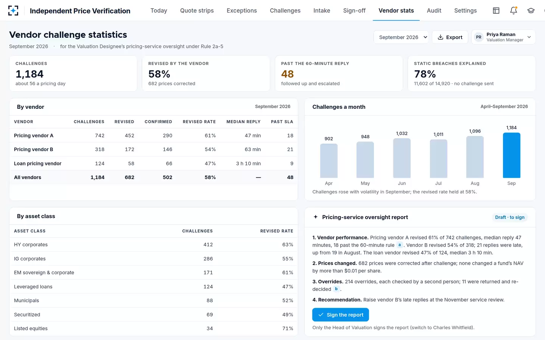The height and width of the screenshot is (340, 545).
Task: Click the Listed equities asset class row
Action: (x=154, y=329)
